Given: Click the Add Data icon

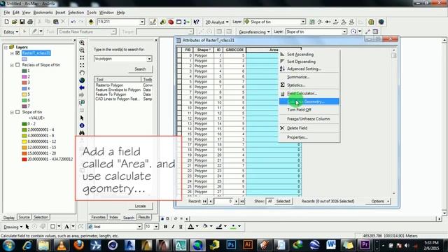Looking at the screenshot, I should coord(91,22).
